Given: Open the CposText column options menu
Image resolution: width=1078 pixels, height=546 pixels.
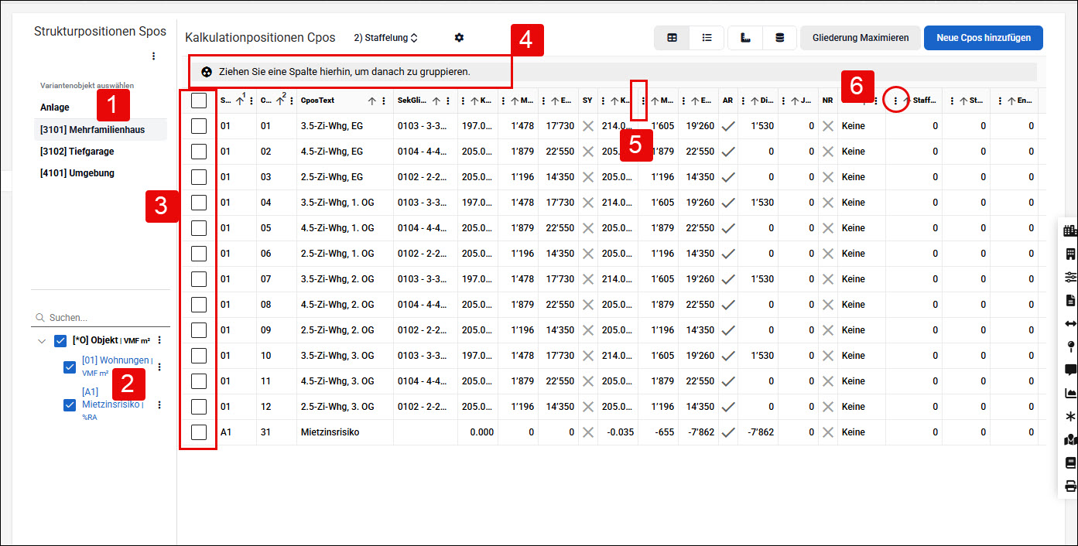Looking at the screenshot, I should point(384,101).
